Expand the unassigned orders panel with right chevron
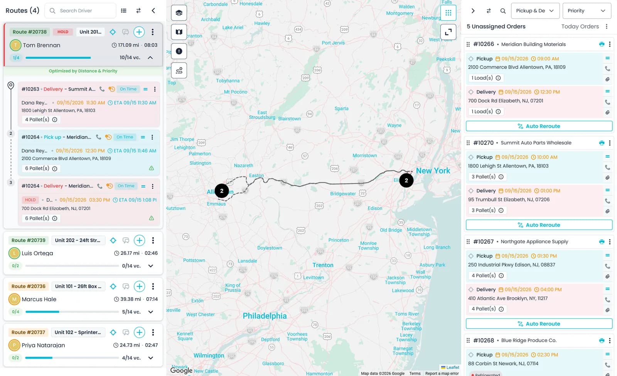Screen dimensions: 617x376 point(473,11)
